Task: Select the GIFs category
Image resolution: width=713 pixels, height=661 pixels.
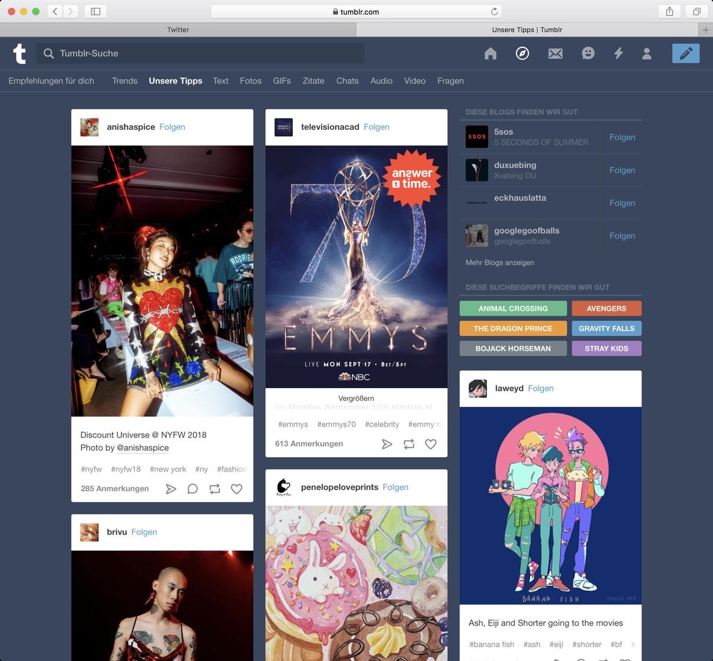Action: [282, 81]
